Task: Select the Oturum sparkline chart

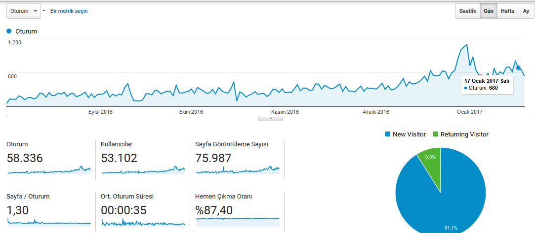Action: point(49,170)
